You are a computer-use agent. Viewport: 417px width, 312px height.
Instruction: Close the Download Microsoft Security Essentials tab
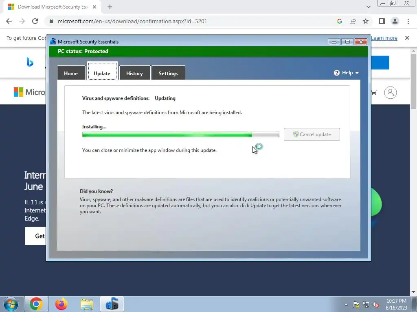pos(94,7)
